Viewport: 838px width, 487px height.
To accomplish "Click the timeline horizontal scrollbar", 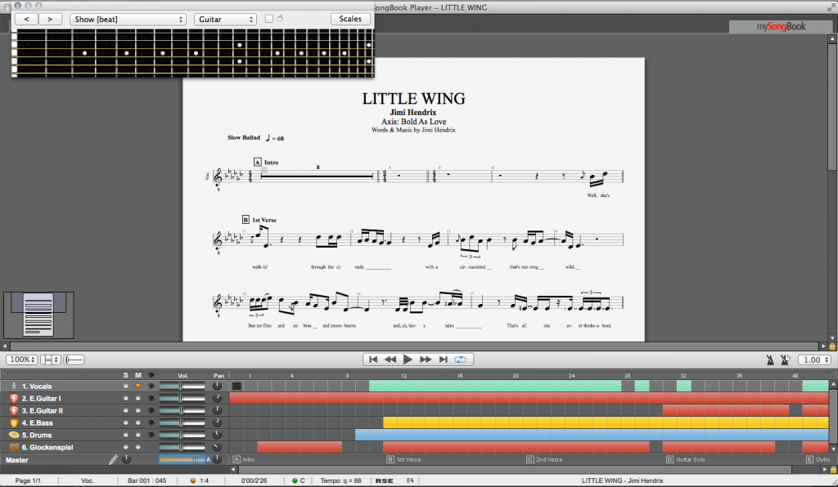I will pos(516,469).
